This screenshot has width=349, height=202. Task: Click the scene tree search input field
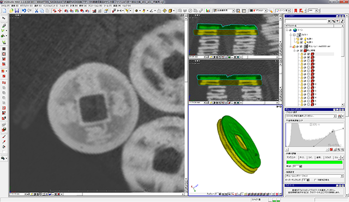[x=306, y=21]
